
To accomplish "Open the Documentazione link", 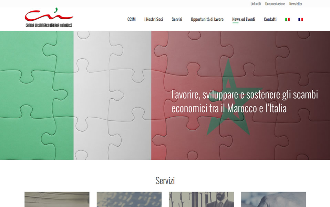I will (275, 4).
